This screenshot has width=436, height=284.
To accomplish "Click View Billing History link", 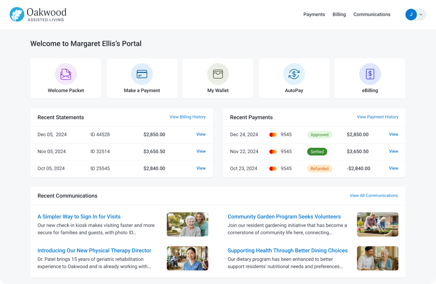I will click(x=188, y=117).
